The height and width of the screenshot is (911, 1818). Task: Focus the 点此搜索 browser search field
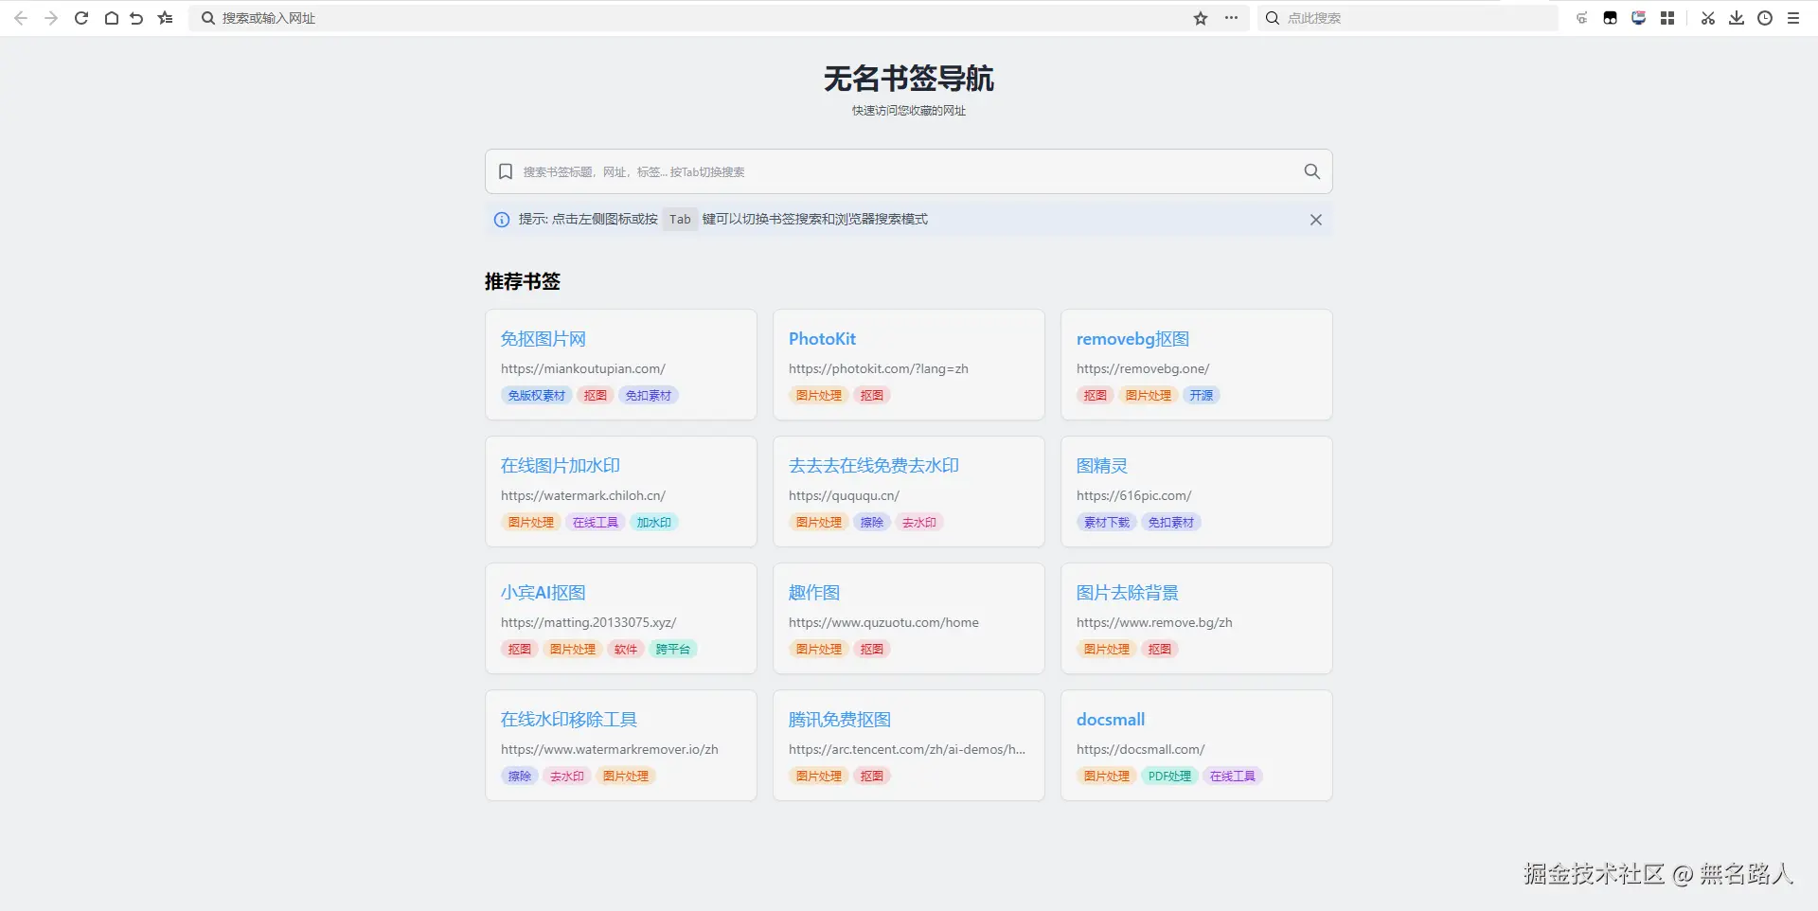coord(1407,18)
